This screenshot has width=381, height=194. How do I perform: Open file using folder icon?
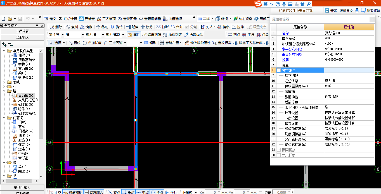[10, 19]
